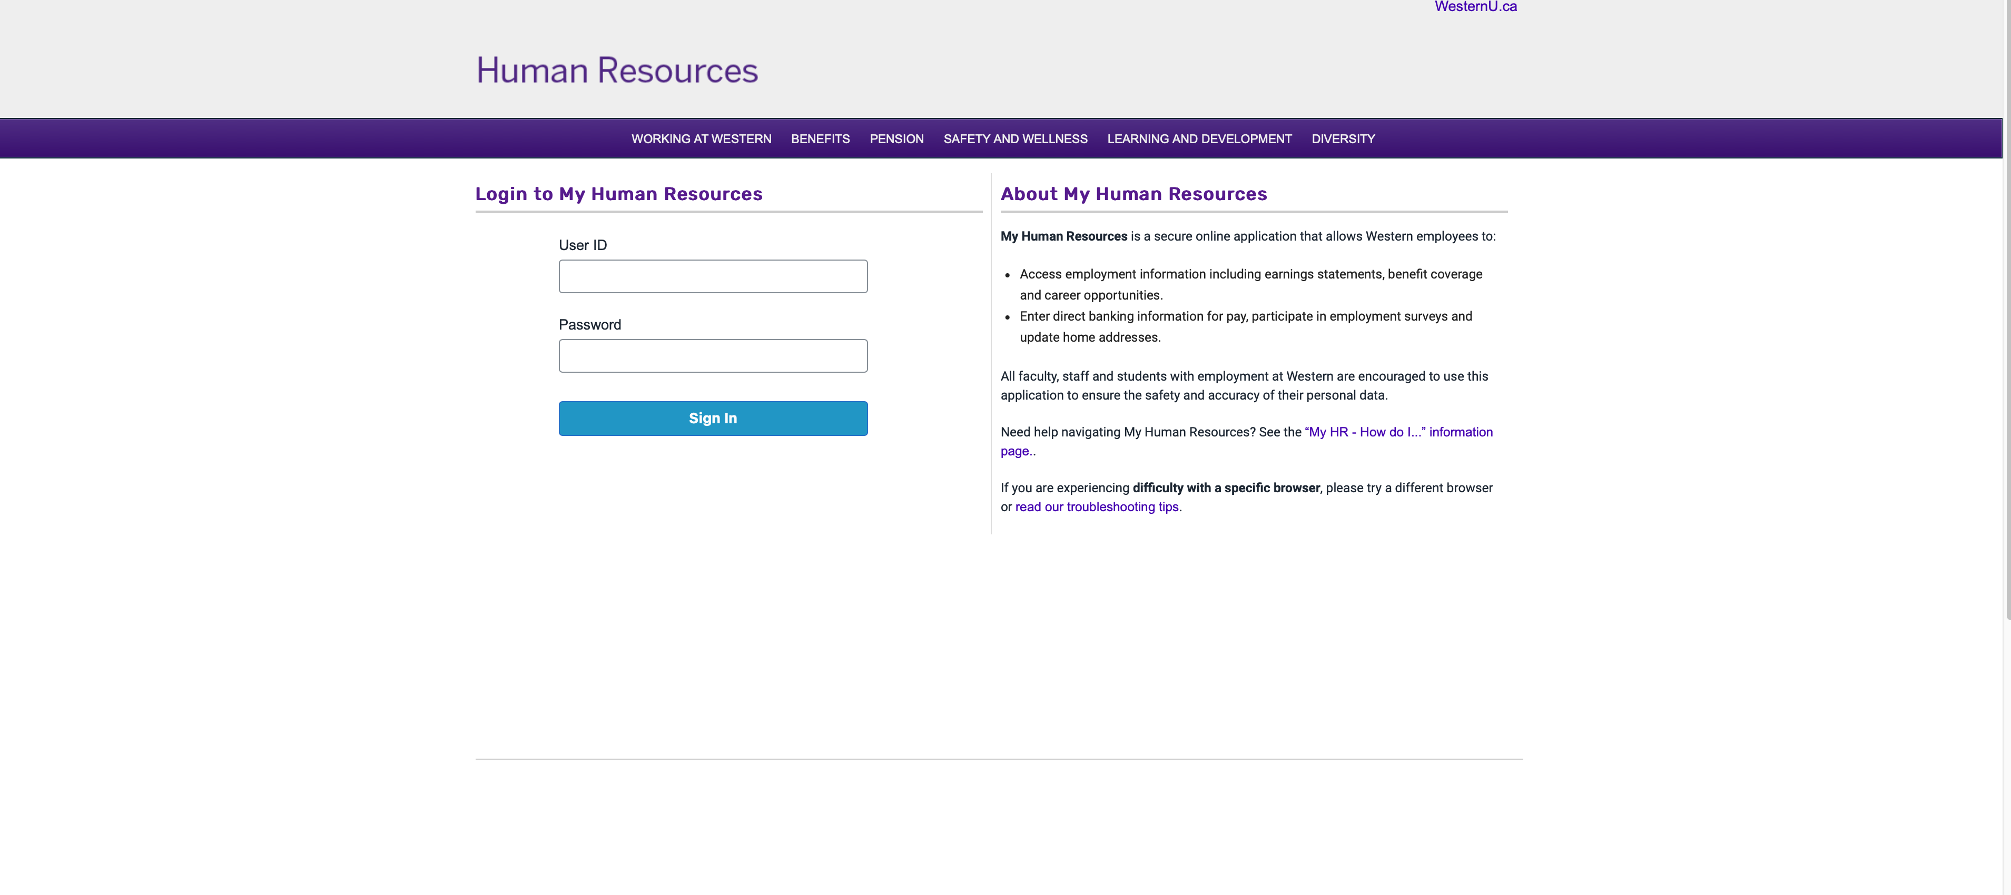Click the bullet about direct banking information
The height and width of the screenshot is (895, 2011).
[x=1245, y=327]
